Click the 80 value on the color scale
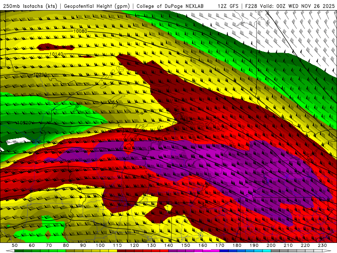The width and height of the screenshot is (337, 253). point(66,245)
